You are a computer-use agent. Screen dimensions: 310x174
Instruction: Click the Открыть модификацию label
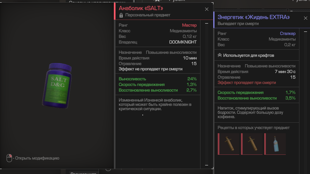click(37, 158)
